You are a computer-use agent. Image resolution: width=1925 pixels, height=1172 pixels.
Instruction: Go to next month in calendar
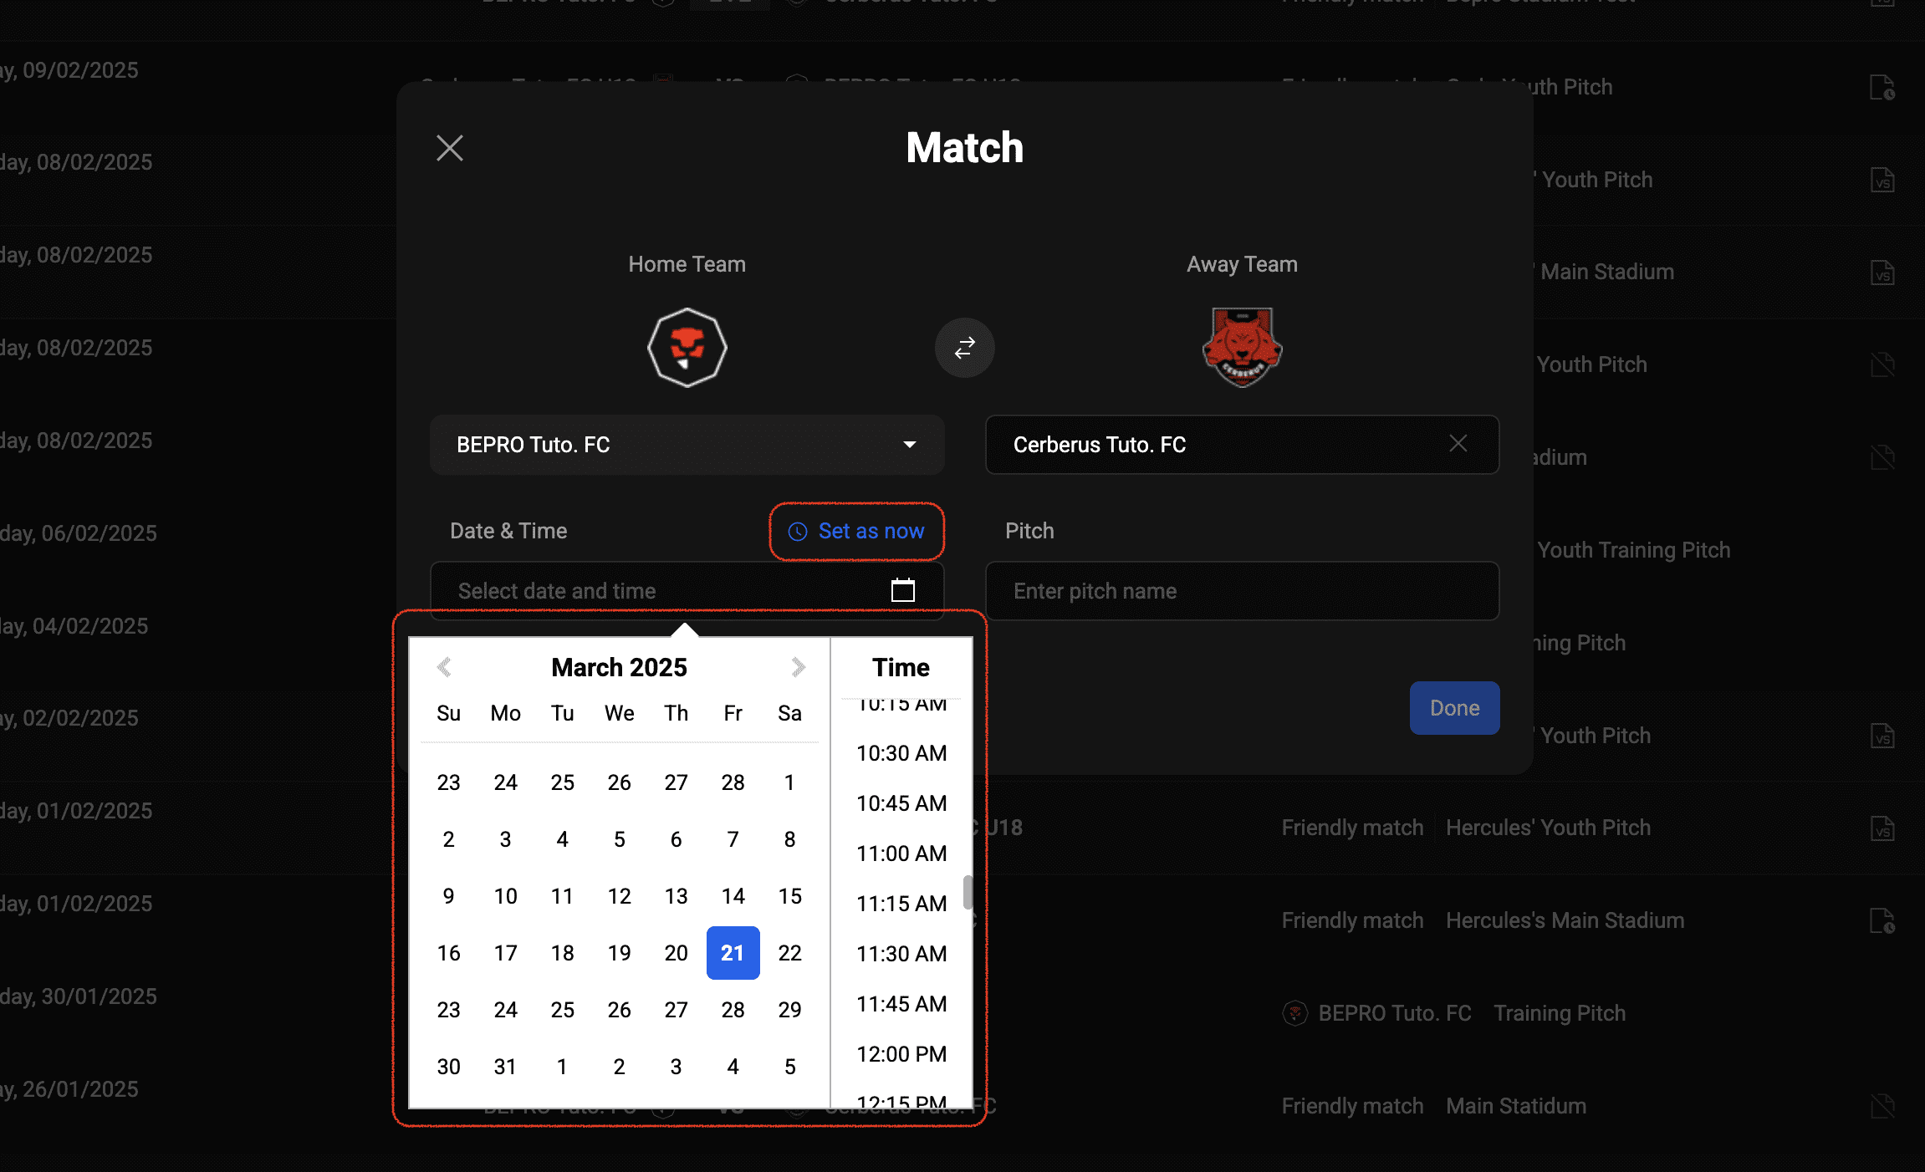click(x=799, y=667)
